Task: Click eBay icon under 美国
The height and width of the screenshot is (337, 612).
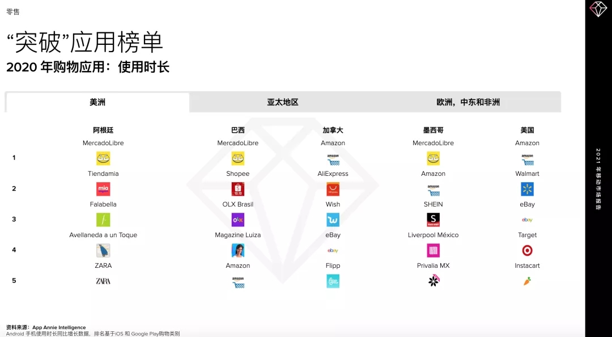Action: [x=528, y=220]
